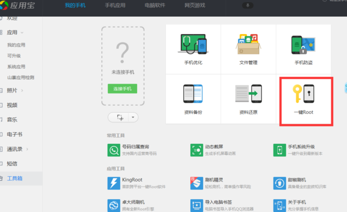Switch to 我的手机 tab
The height and width of the screenshot is (212, 347).
coord(75,5)
